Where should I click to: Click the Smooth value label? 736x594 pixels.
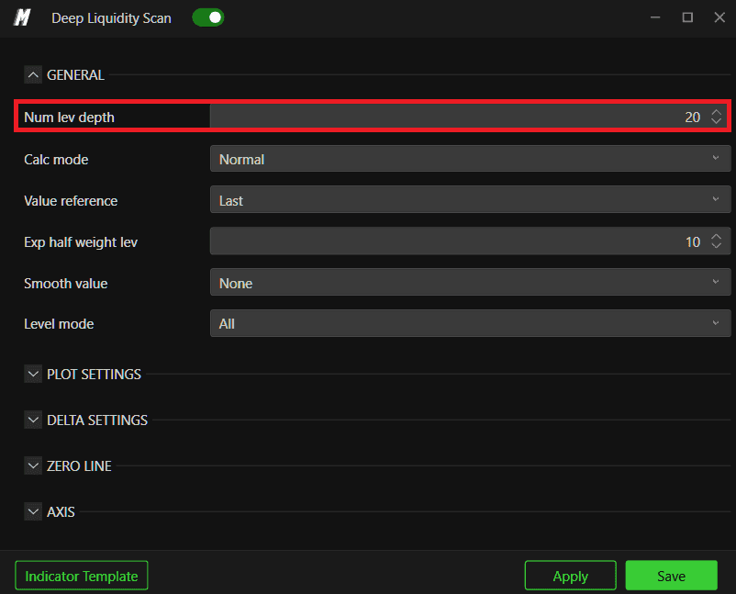pyautogui.click(x=66, y=284)
